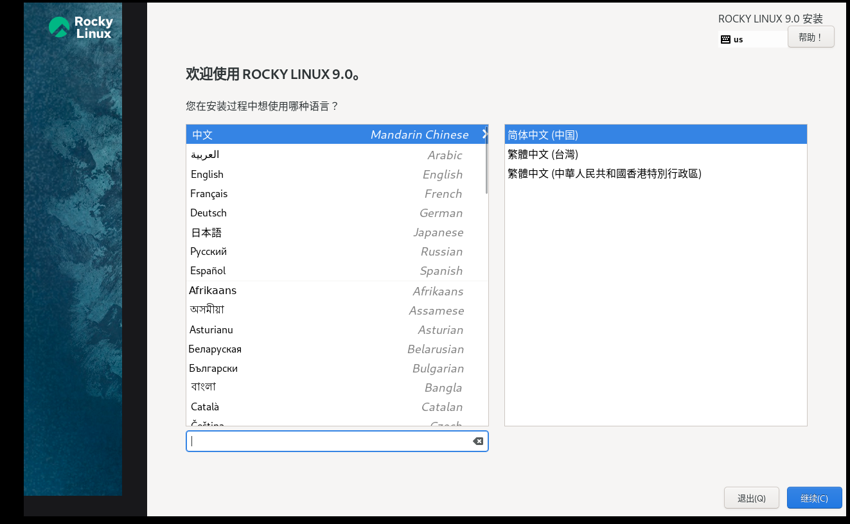
Task: Select locale 繁體中文 (中華人民共和國香港特別行政區)
Action: pyautogui.click(x=655, y=173)
